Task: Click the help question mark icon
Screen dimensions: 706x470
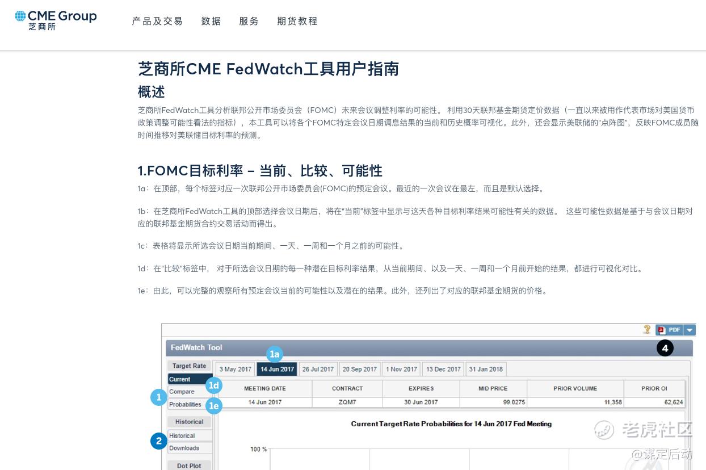Action: click(x=647, y=329)
